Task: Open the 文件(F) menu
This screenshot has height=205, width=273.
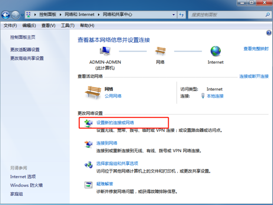Action: click(10, 26)
